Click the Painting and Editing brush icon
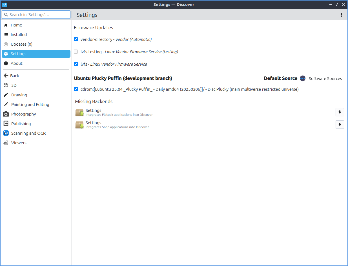Viewport: 348px width, 266px height. pyautogui.click(x=6, y=105)
